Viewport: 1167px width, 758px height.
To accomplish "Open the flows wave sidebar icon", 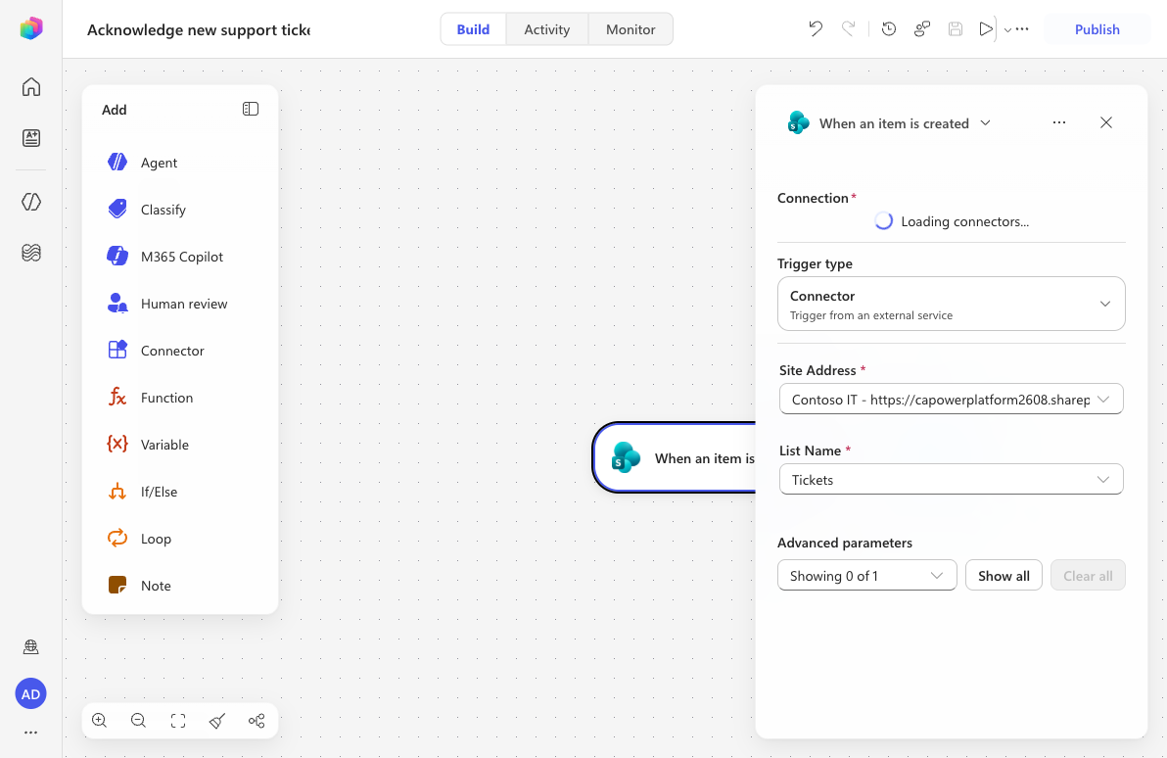I will (x=31, y=253).
